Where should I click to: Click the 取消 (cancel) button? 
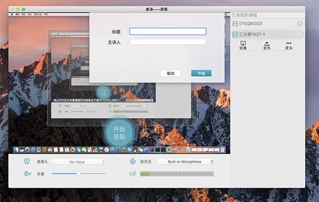tap(171, 73)
